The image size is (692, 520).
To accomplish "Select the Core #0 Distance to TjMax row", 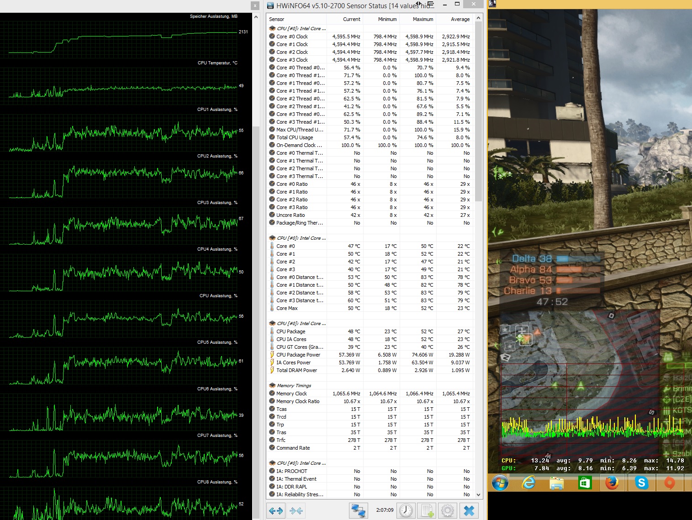I will point(370,277).
